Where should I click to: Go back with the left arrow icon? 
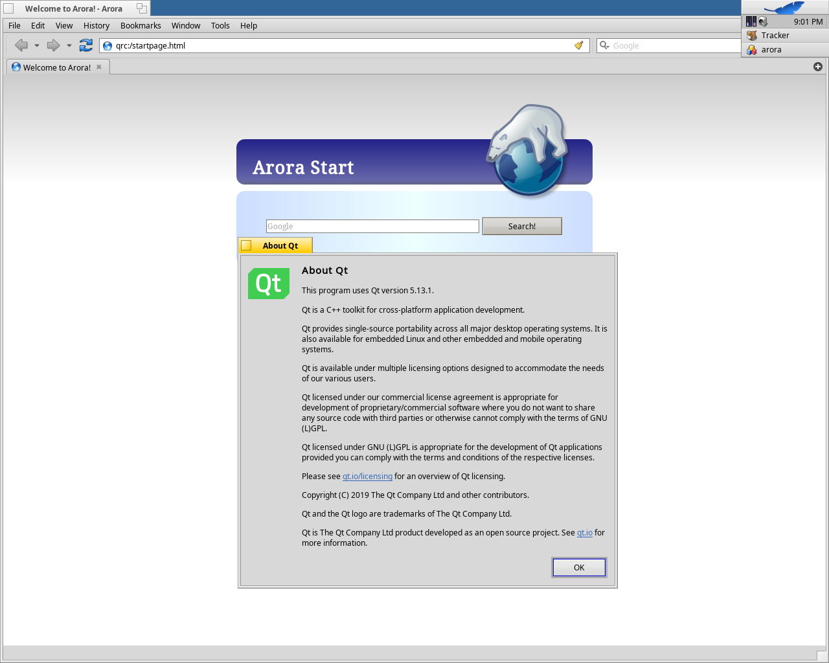click(x=21, y=45)
